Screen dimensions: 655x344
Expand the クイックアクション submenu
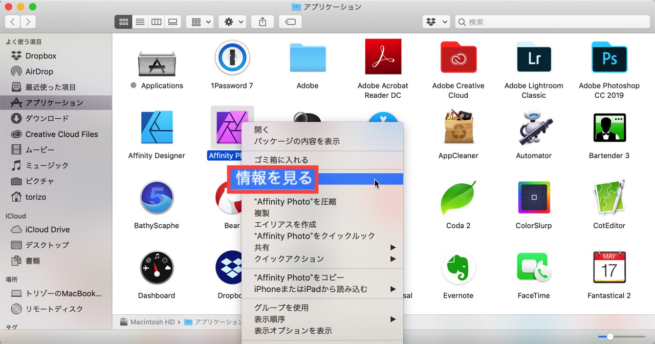click(322, 259)
